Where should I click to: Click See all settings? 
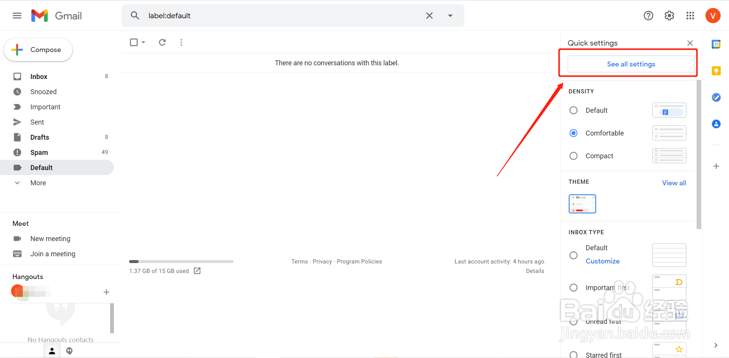click(x=631, y=64)
